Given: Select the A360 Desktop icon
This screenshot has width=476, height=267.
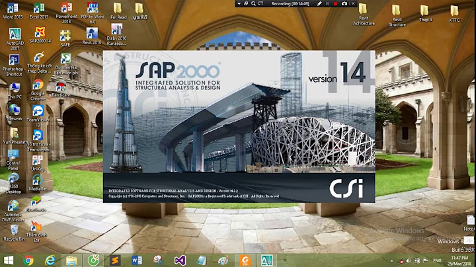Looking at the screenshot, I should click(13, 183).
